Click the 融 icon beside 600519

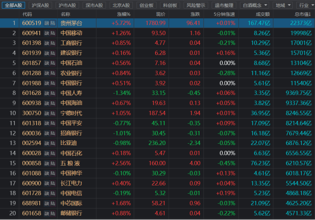[x=46, y=23]
